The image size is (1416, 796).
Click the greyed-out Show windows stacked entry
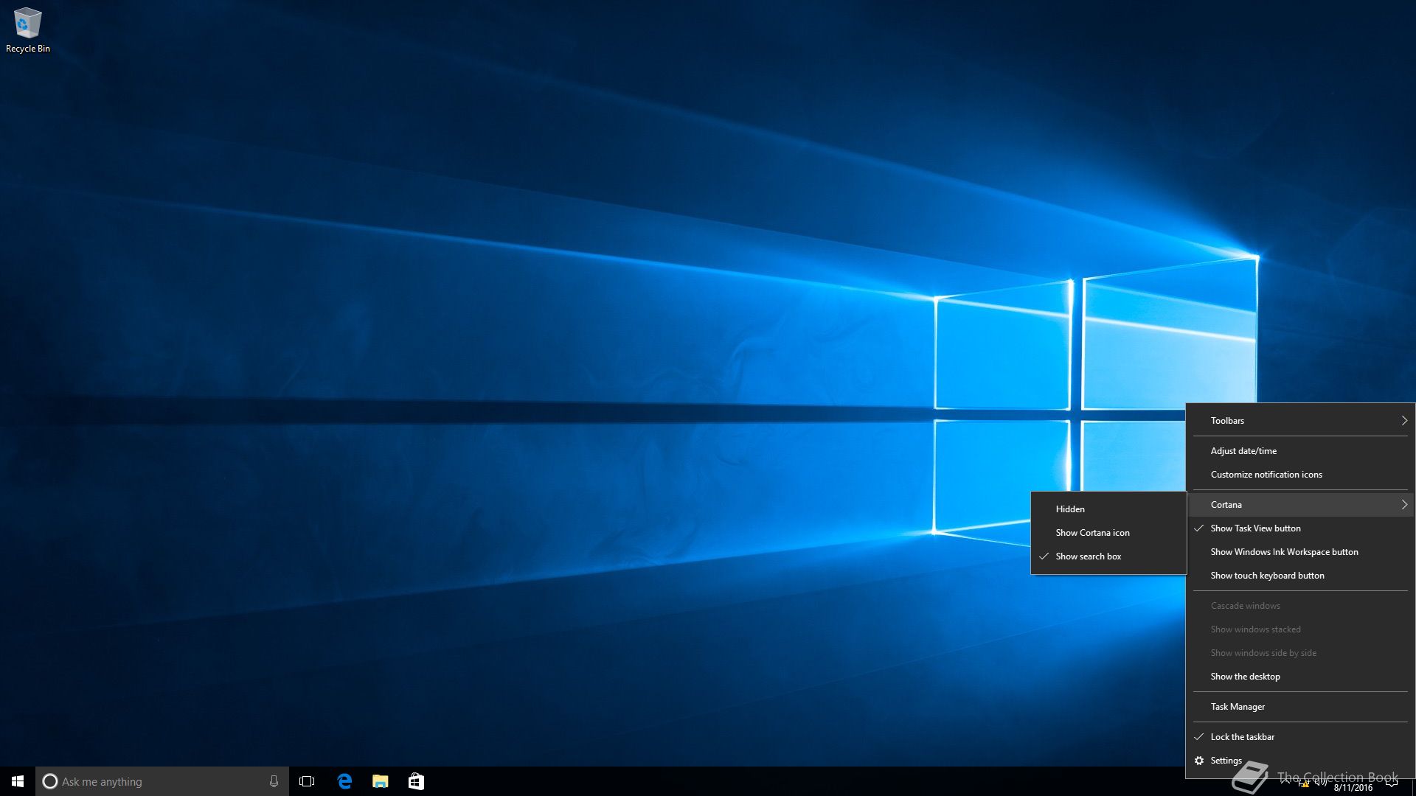pos(1300,629)
